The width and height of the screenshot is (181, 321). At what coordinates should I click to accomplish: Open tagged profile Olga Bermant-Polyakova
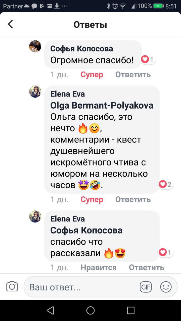(102, 106)
